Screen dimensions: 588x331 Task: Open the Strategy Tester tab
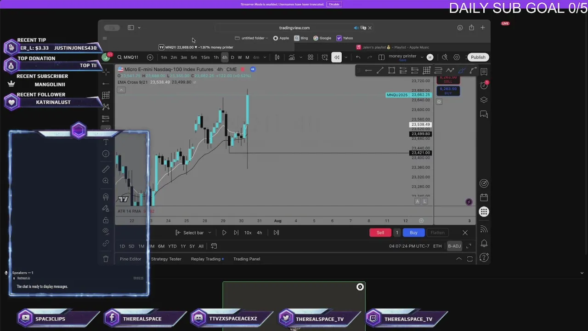coord(166,259)
